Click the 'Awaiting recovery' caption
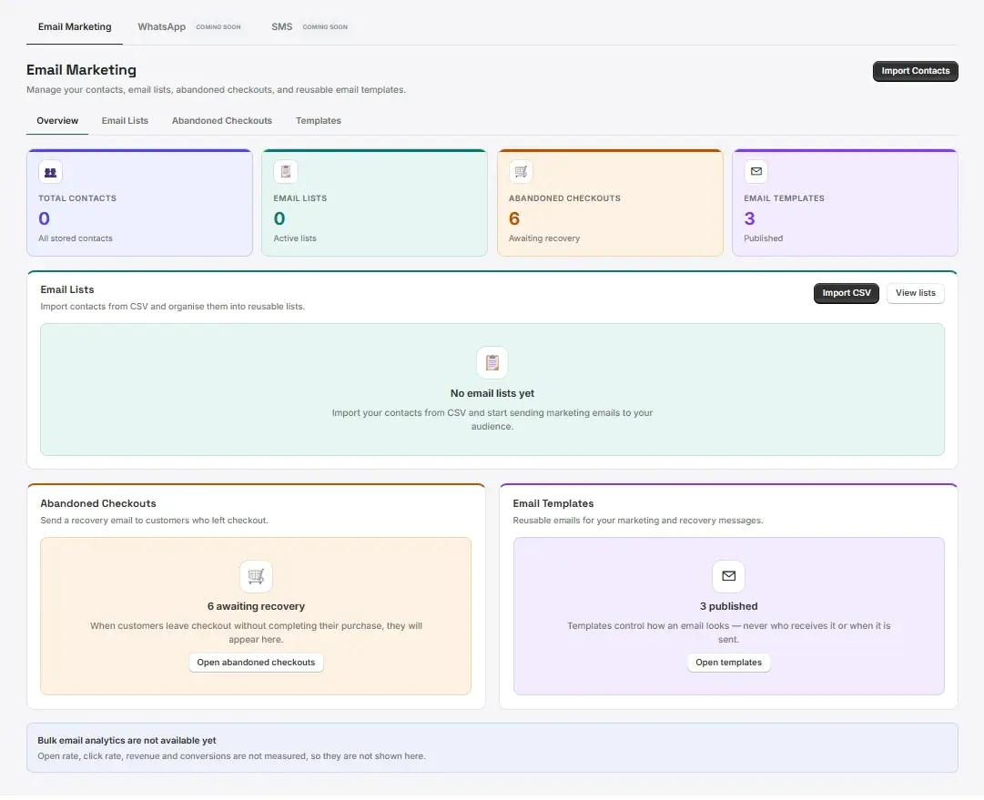 [x=544, y=239]
